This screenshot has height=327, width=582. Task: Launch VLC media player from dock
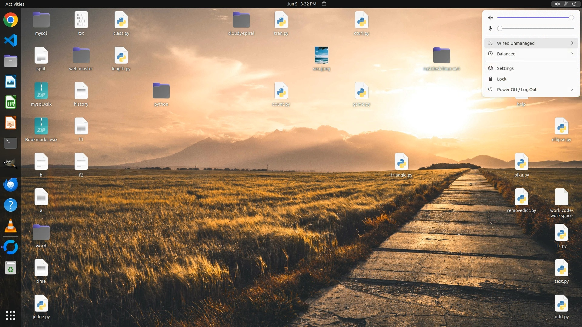click(x=11, y=226)
